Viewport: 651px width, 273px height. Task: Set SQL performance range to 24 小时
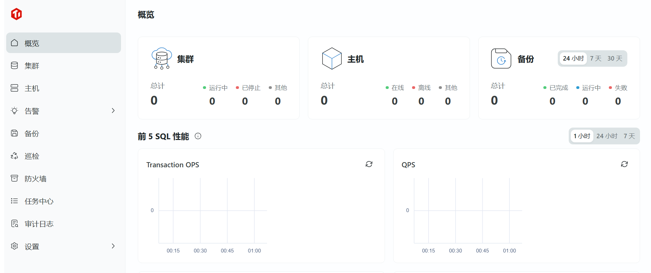(607, 136)
